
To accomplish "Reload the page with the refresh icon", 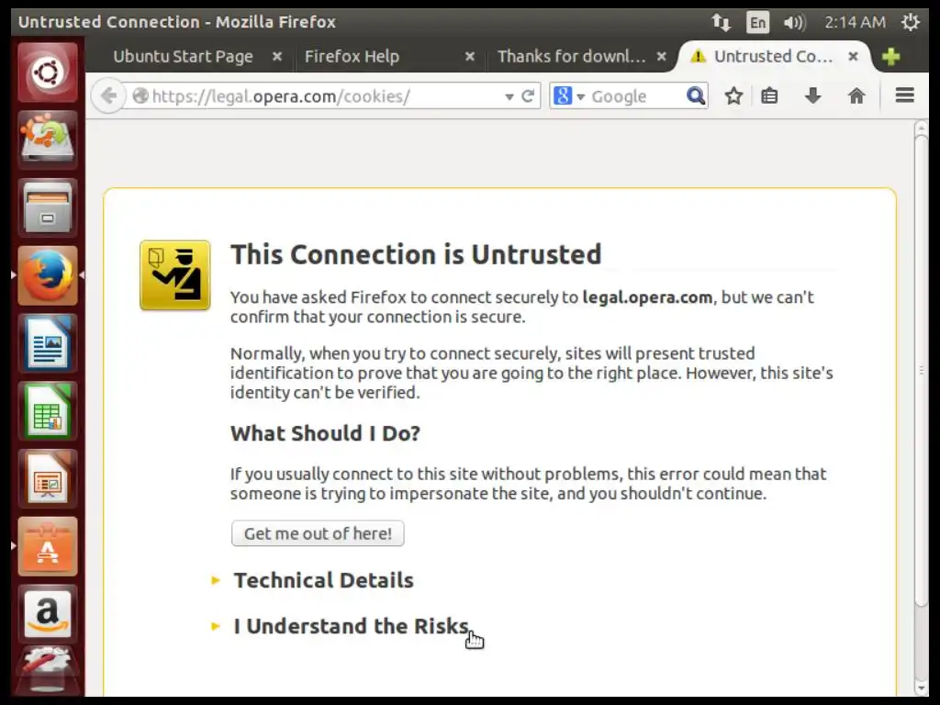I will pyautogui.click(x=528, y=95).
